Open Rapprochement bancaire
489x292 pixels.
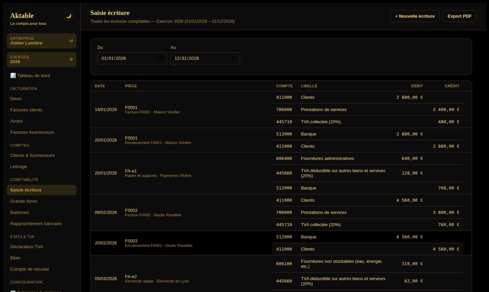[x=41, y=224]
